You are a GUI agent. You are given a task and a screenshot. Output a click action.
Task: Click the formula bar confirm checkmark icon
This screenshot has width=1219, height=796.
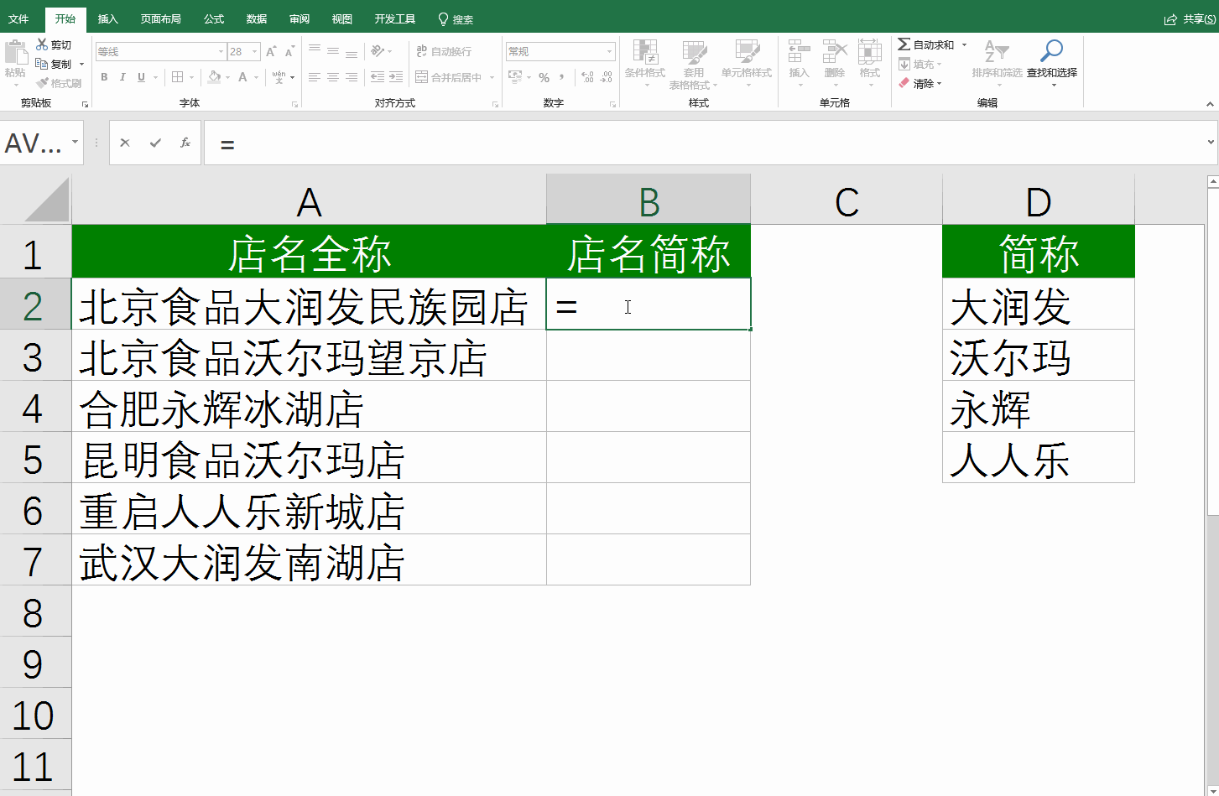click(155, 143)
